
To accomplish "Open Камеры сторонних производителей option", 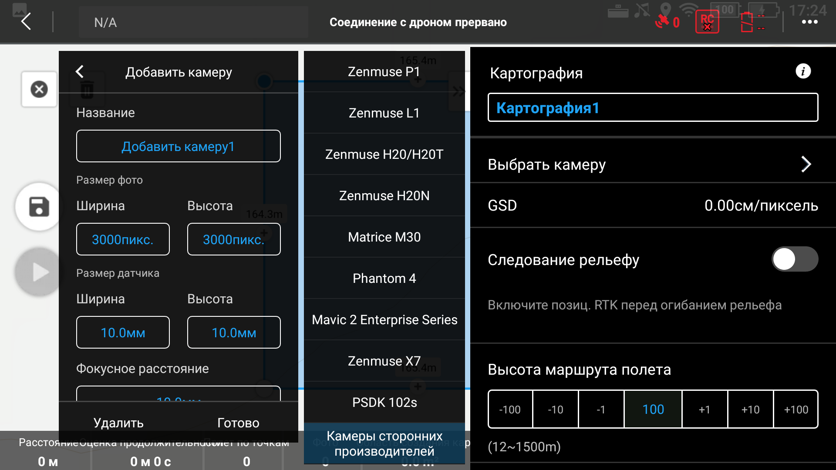I will click(x=384, y=443).
